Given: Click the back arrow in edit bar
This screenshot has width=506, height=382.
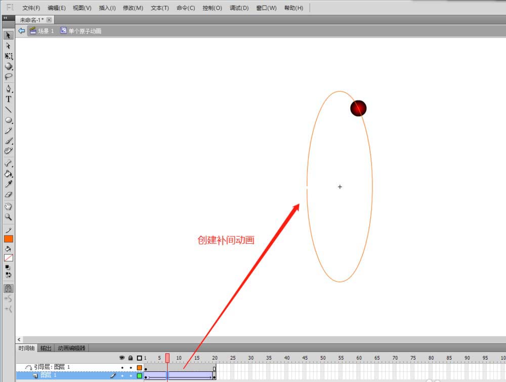Looking at the screenshot, I should tap(21, 31).
